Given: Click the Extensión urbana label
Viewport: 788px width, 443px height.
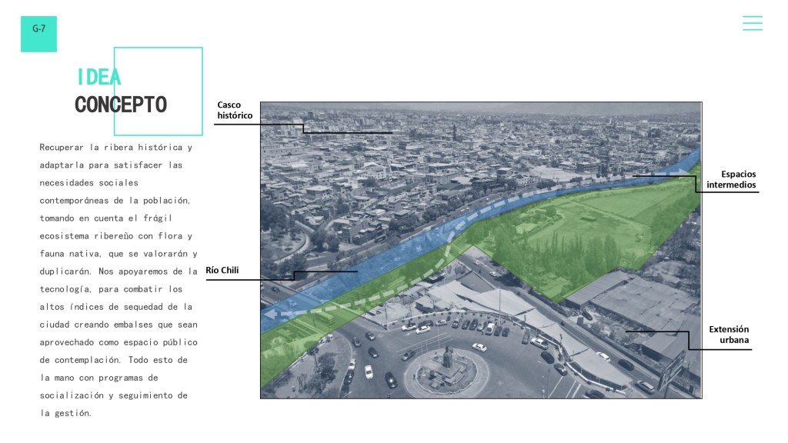Looking at the screenshot, I should tap(729, 335).
